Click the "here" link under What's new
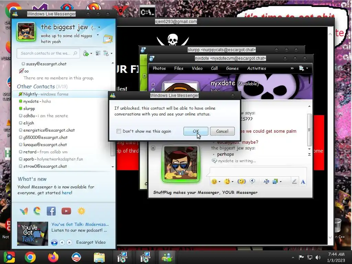The image size is (352, 264). [x=66, y=192]
